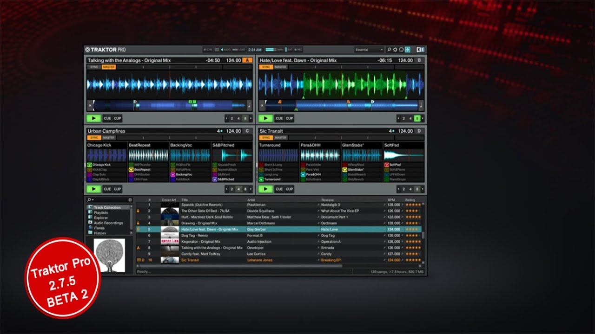Toggle SYNC on Deck B
Image resolution: width=595 pixels, height=334 pixels.
coord(266,67)
